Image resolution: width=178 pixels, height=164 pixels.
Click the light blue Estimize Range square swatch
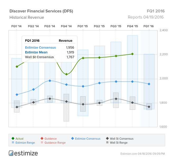13,142
